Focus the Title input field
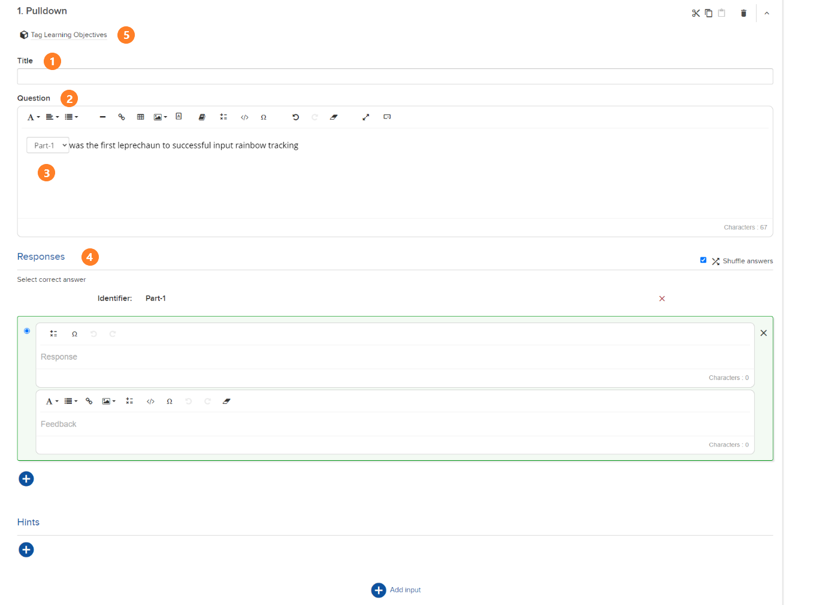Image resolution: width=813 pixels, height=605 pixels. (395, 76)
